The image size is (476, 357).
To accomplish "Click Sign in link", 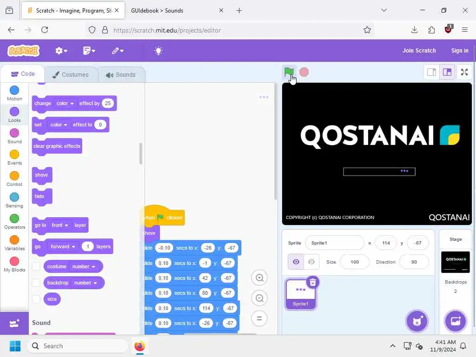I will pos(460,51).
